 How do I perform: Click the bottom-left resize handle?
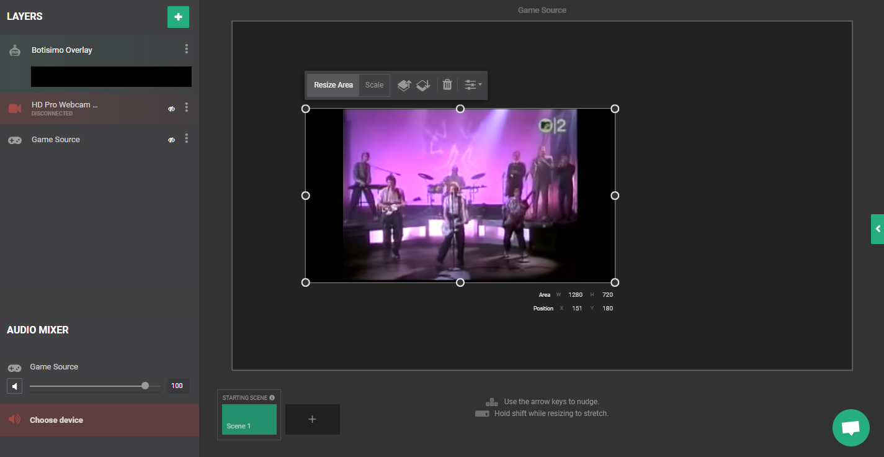tap(305, 283)
